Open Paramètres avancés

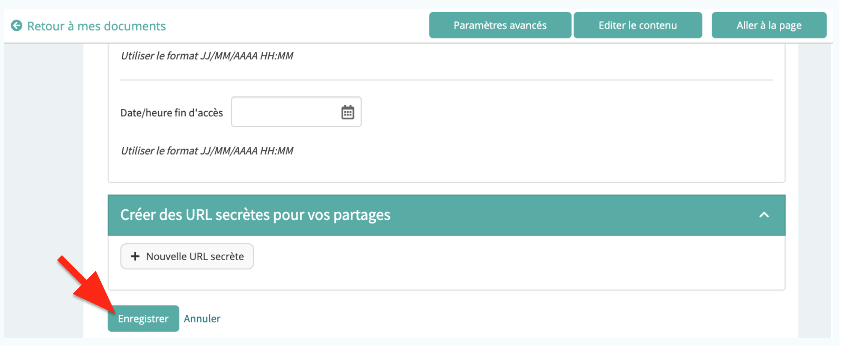pos(500,25)
